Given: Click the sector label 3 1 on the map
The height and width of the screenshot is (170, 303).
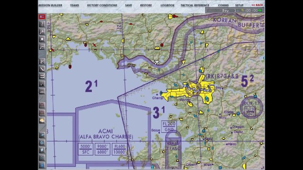Looking at the screenshot, I should pos(159,112).
